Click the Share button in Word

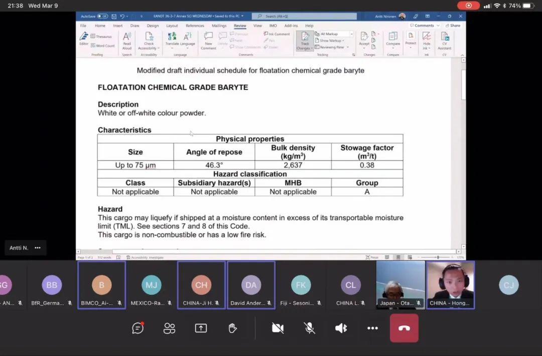(x=453, y=26)
